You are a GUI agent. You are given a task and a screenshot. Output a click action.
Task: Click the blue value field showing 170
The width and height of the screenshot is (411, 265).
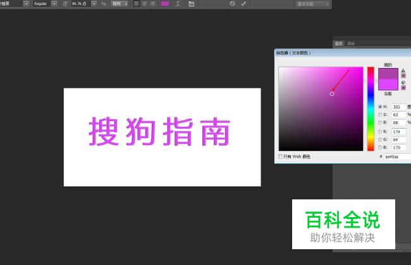[398, 147]
